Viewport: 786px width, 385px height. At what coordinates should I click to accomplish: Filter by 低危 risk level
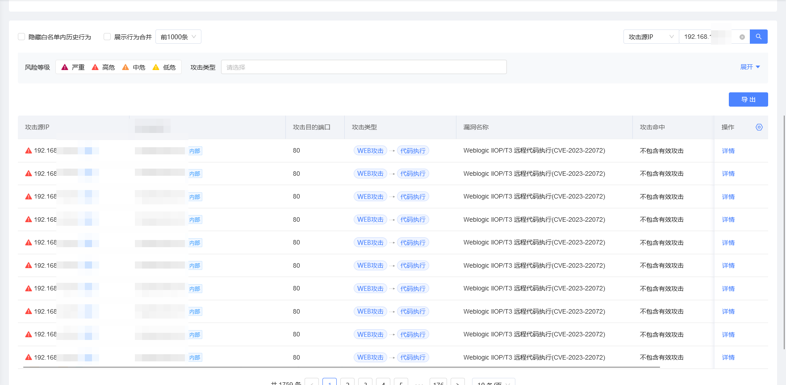point(164,67)
